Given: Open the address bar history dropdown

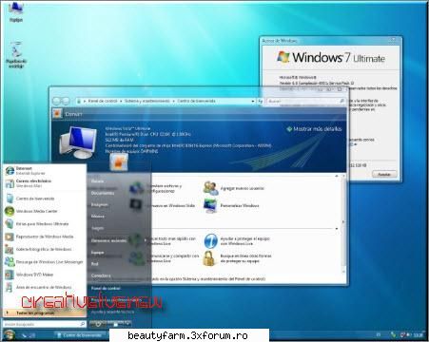Looking at the screenshot, I should (253, 101).
